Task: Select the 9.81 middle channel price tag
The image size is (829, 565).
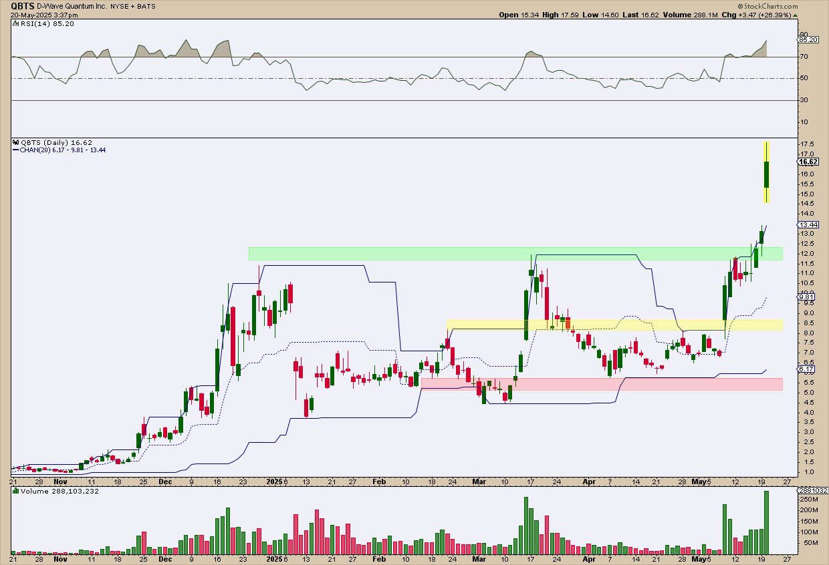Action: pos(807,297)
